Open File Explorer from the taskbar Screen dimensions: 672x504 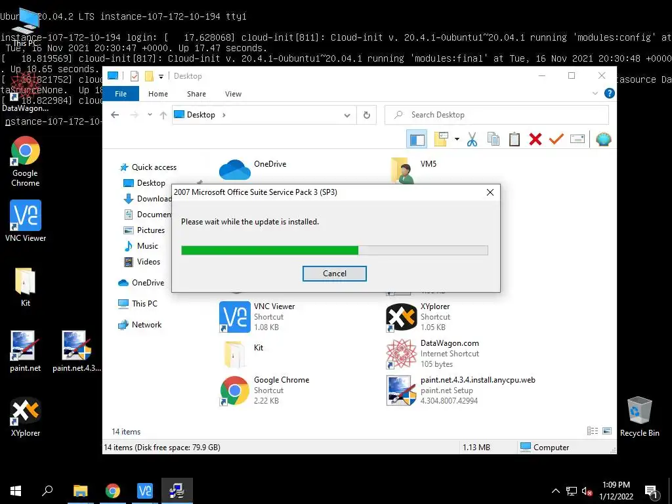pos(80,491)
